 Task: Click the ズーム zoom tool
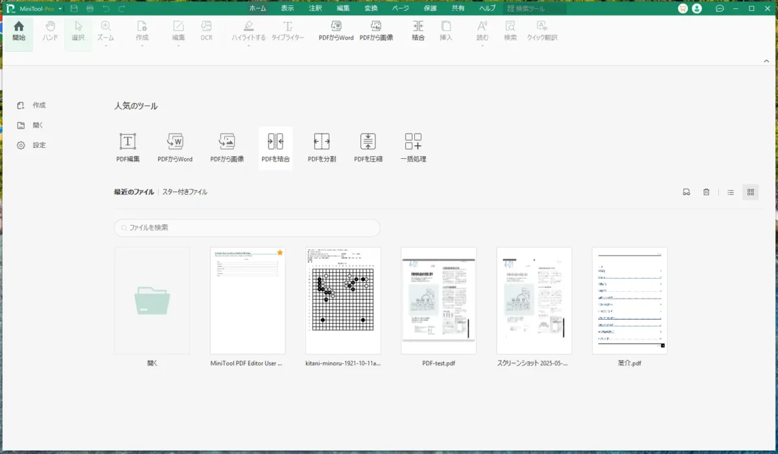[x=106, y=31]
